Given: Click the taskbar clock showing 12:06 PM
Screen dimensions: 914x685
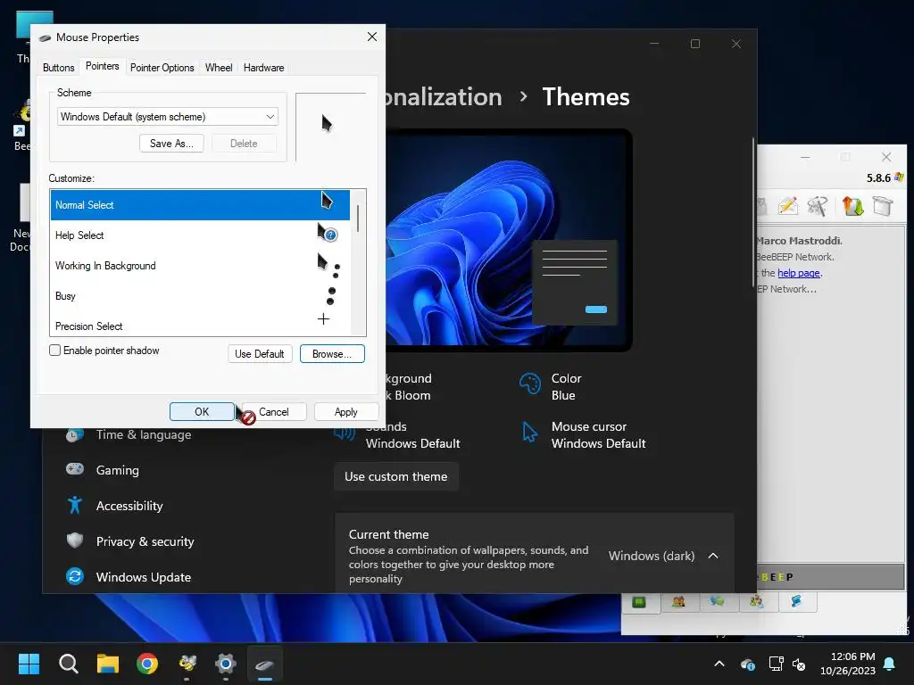Looking at the screenshot, I should point(848,664).
